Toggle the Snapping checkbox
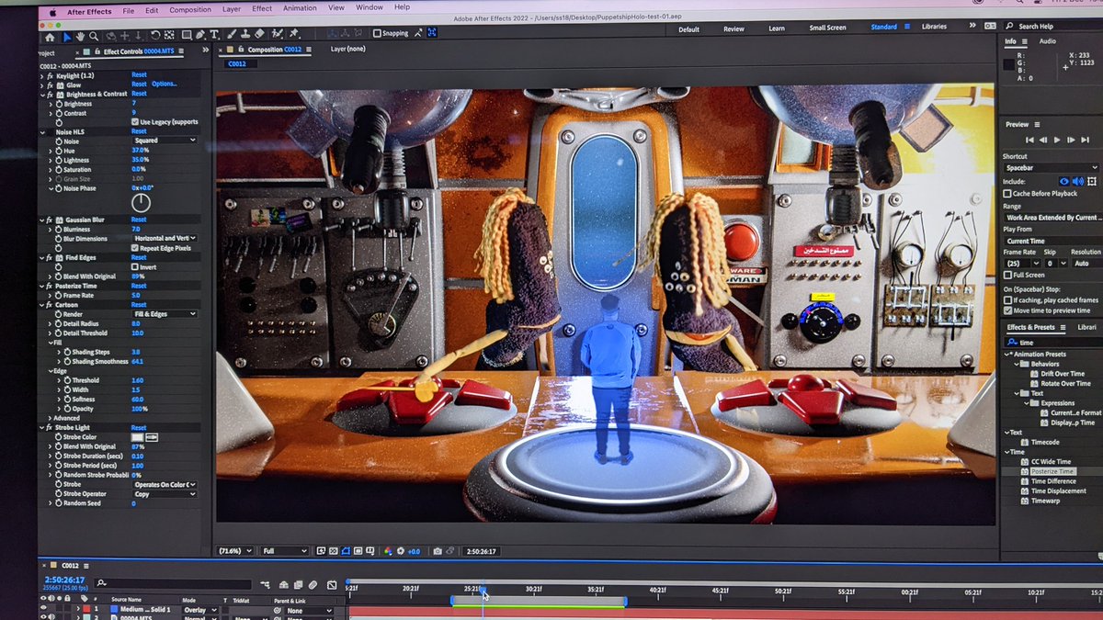Image resolution: width=1103 pixels, height=620 pixels. point(377,33)
